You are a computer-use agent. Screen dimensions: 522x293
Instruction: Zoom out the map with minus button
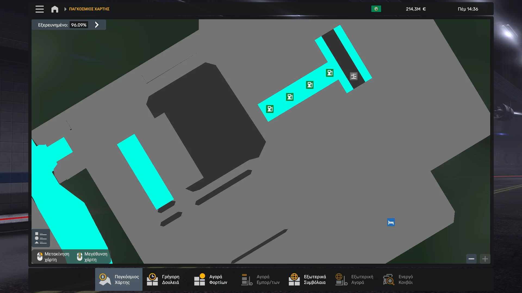pos(471,259)
